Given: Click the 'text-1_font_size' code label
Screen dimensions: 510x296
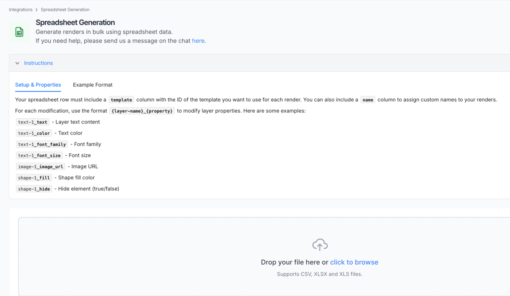Looking at the screenshot, I should coord(39,155).
